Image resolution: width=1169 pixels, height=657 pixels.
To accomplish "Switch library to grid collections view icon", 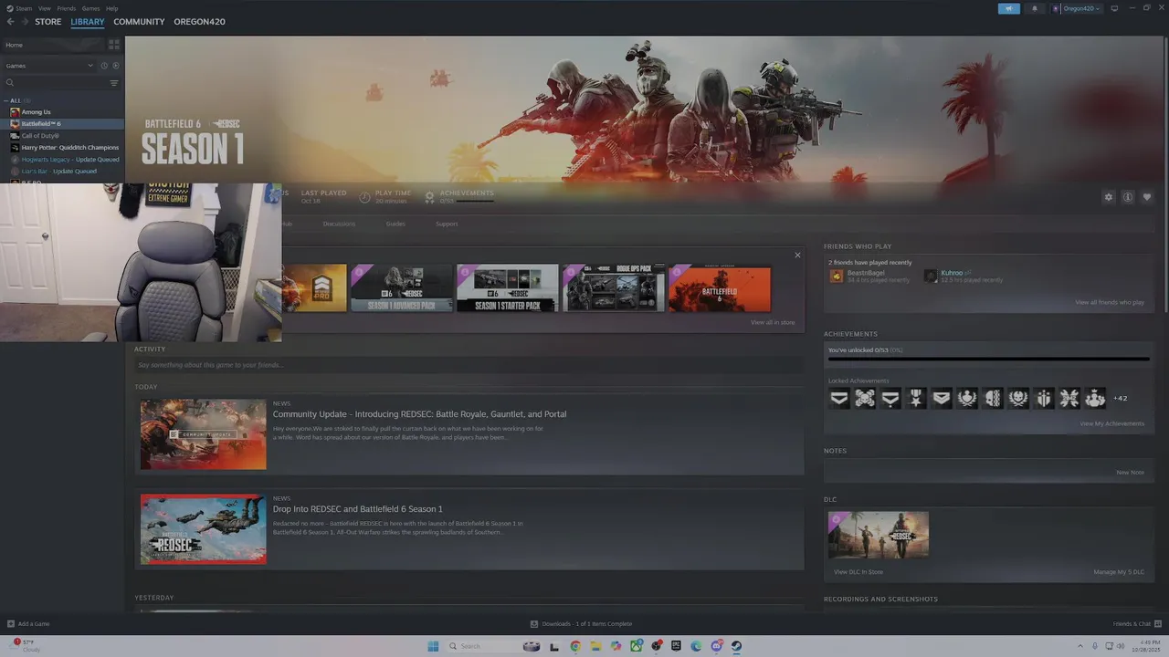I will (x=114, y=44).
